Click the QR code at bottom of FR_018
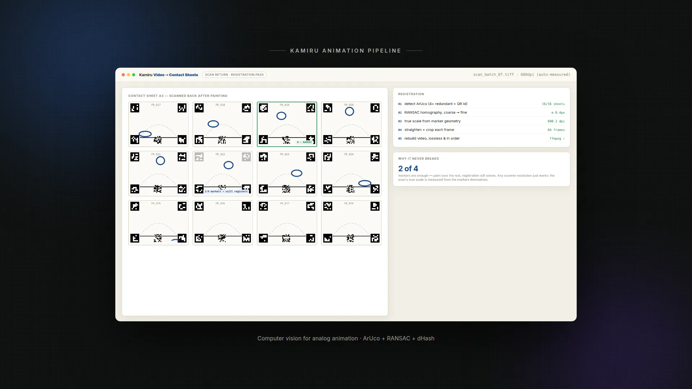This screenshot has width=692, height=389. [222, 140]
